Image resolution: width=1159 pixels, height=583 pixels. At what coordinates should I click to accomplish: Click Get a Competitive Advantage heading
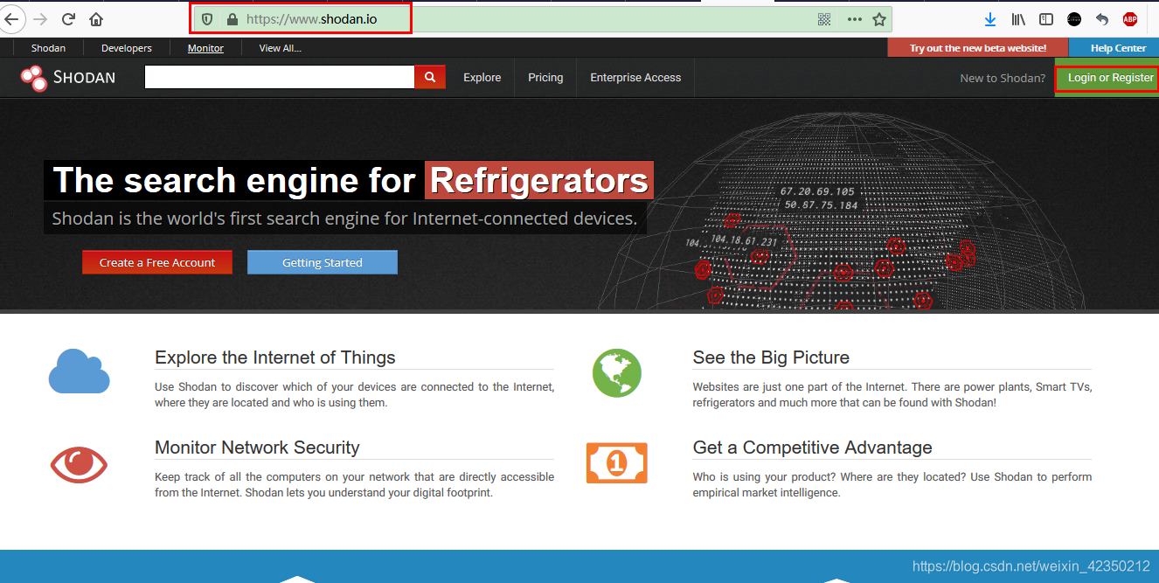tap(813, 448)
